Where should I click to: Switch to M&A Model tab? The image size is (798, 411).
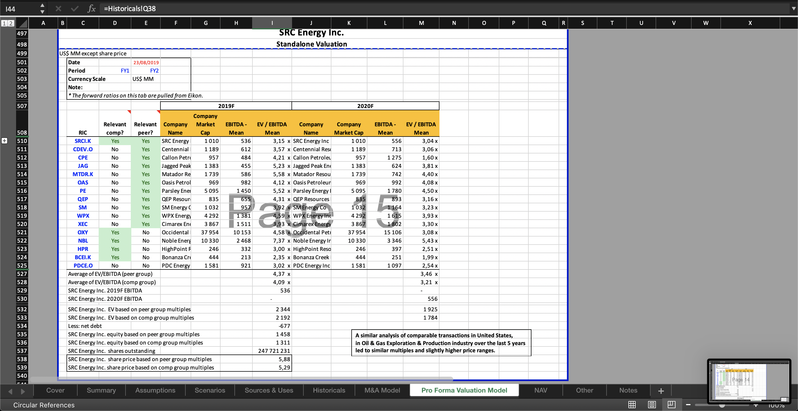pos(382,390)
